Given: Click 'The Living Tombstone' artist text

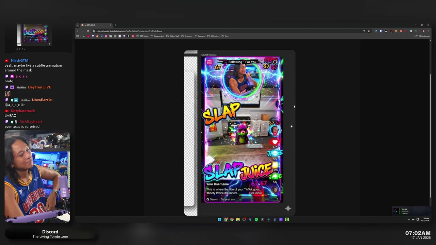Looking at the screenshot, I should 50,236.
